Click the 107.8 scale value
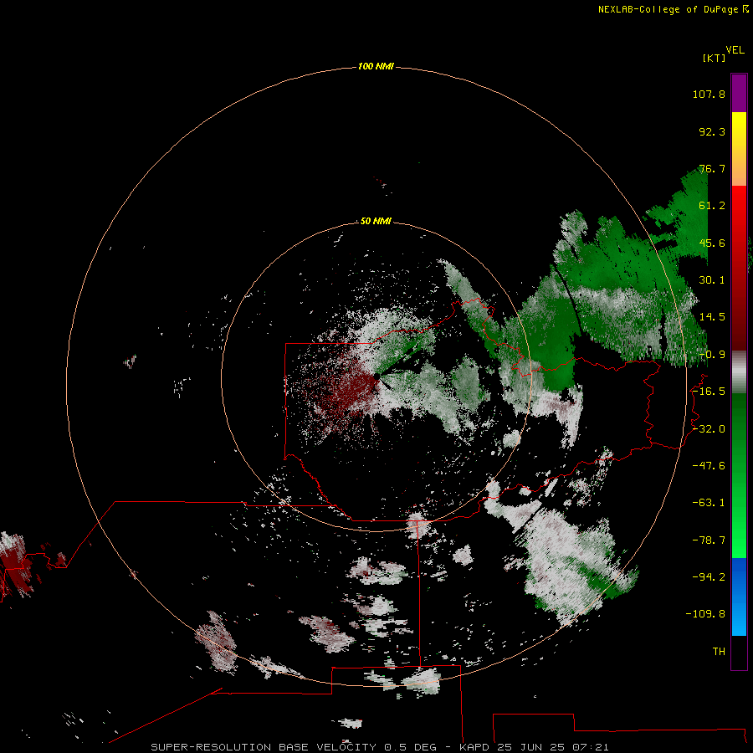The width and height of the screenshot is (753, 753). click(709, 94)
